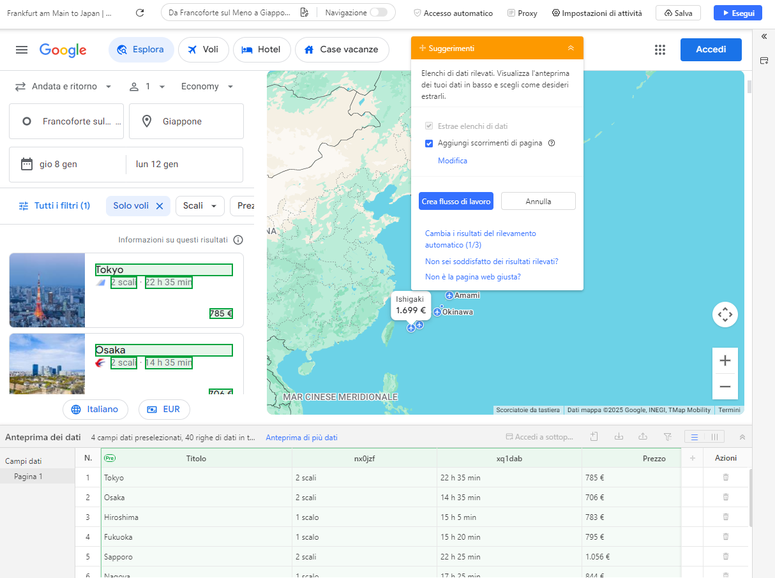Switch to vertical column layout view
Screen dimensions: 775x578
click(x=713, y=436)
